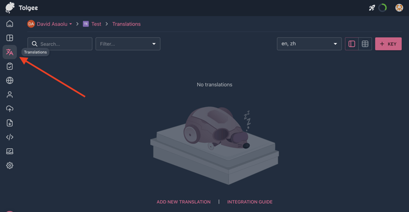This screenshot has width=409, height=212.
Task: Focus the Search input field
Action: 60,44
